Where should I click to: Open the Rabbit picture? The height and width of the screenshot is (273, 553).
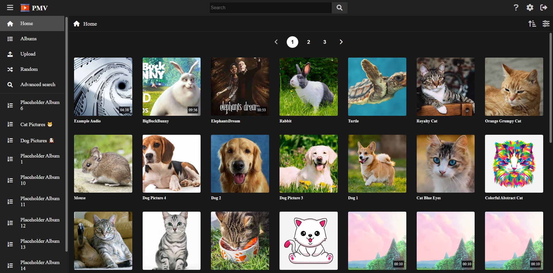tap(309, 87)
